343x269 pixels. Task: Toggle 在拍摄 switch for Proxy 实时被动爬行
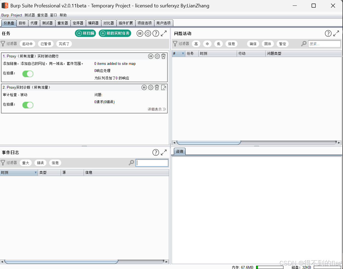click(x=28, y=74)
